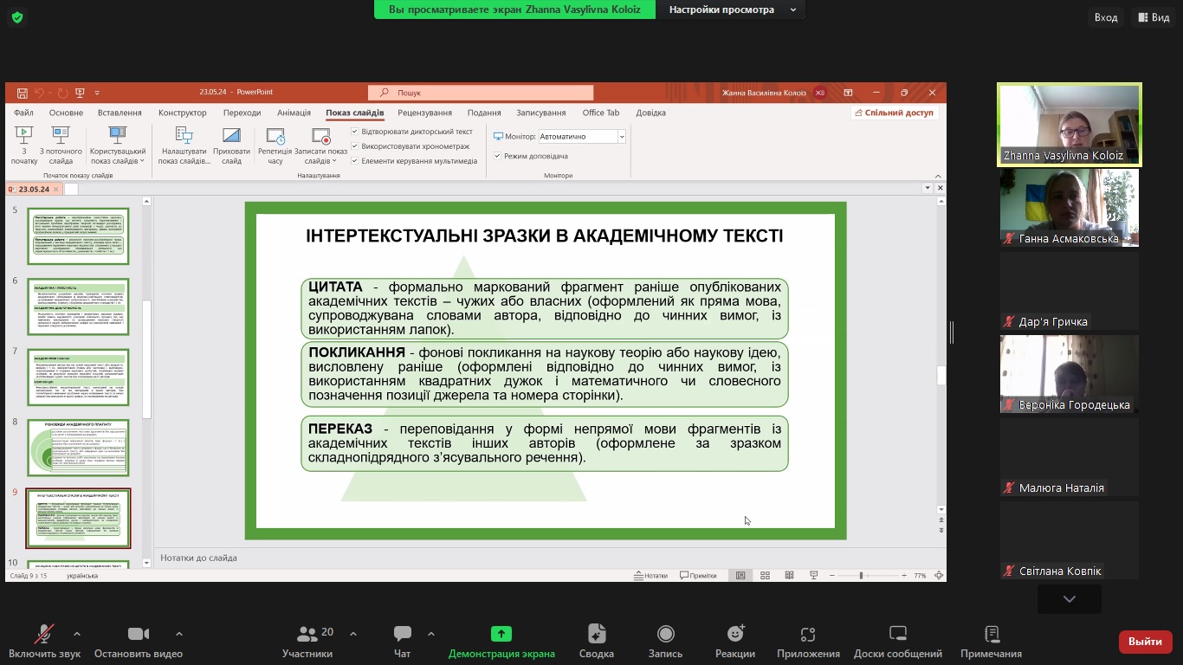Image resolution: width=1183 pixels, height=665 pixels.
Task: Unmute microphone (Включить звук)
Action: coord(44,642)
